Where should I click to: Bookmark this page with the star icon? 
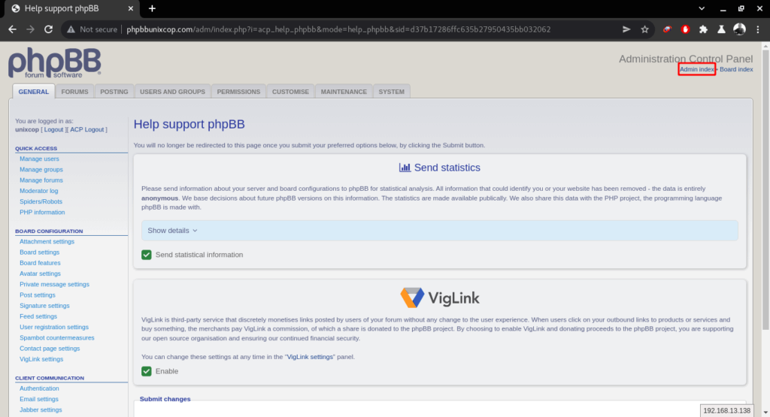(x=644, y=29)
